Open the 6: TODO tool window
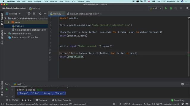The height and width of the screenshot is (106, 190). click(x=12, y=100)
